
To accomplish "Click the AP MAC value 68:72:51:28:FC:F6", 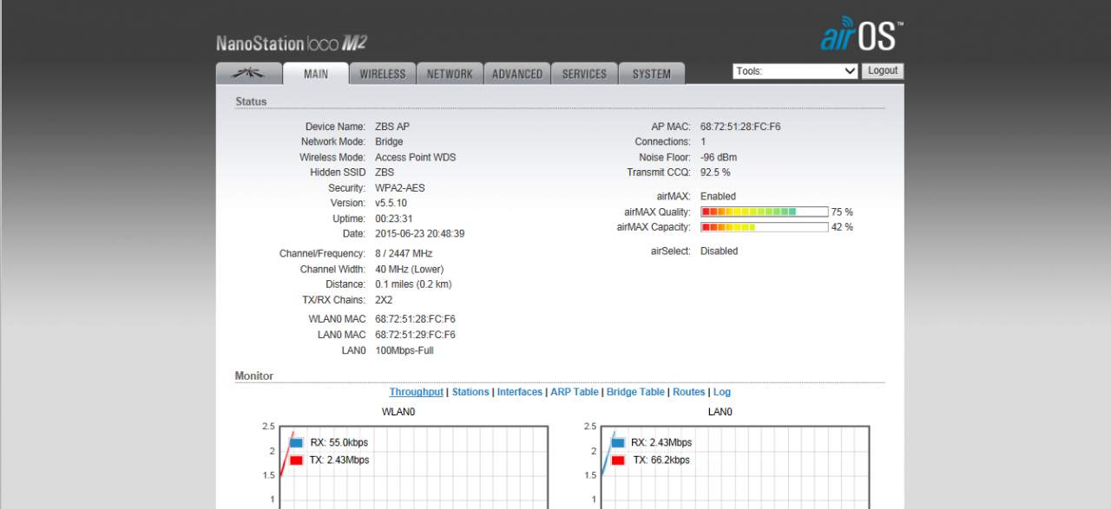I will 740,127.
